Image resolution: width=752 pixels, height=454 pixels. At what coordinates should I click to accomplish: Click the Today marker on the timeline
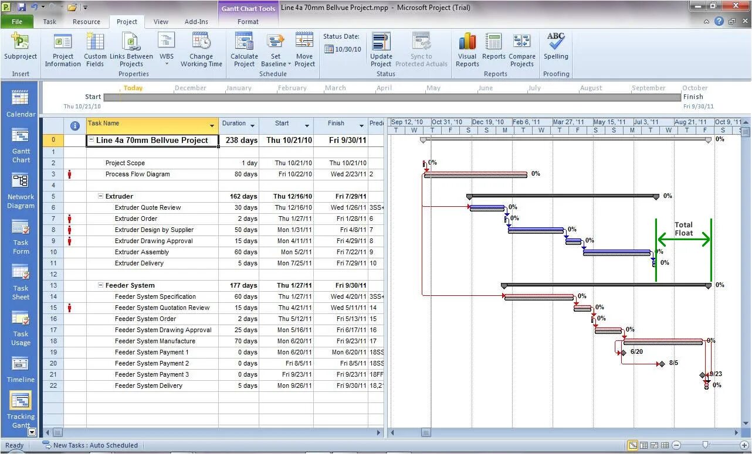pos(133,88)
